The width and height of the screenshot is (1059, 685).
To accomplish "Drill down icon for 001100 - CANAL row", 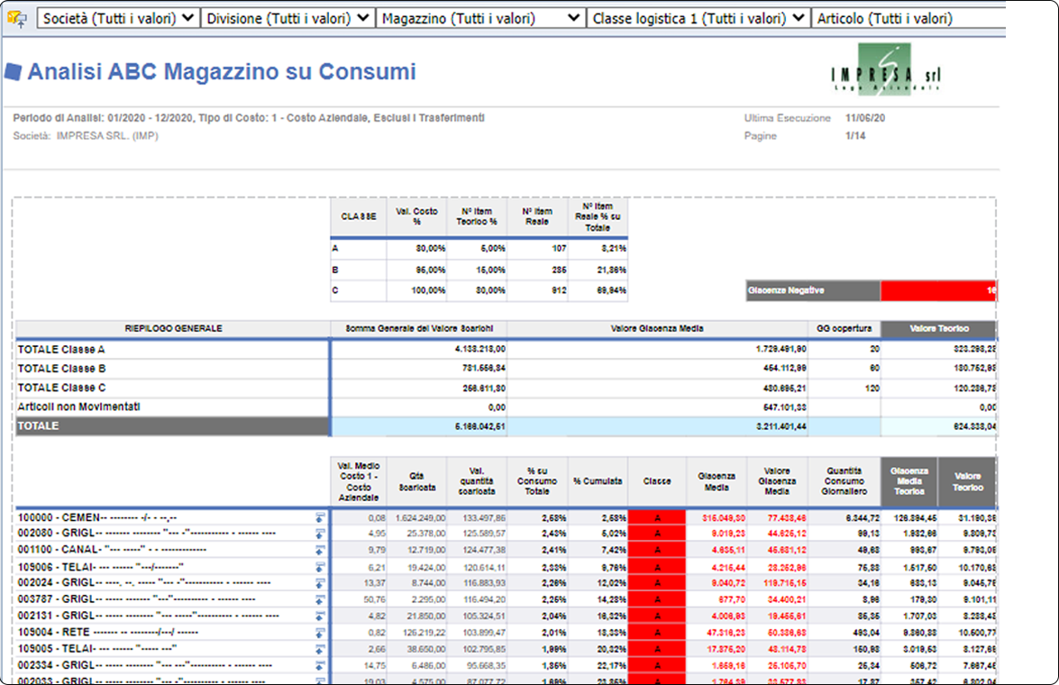I will click(320, 551).
